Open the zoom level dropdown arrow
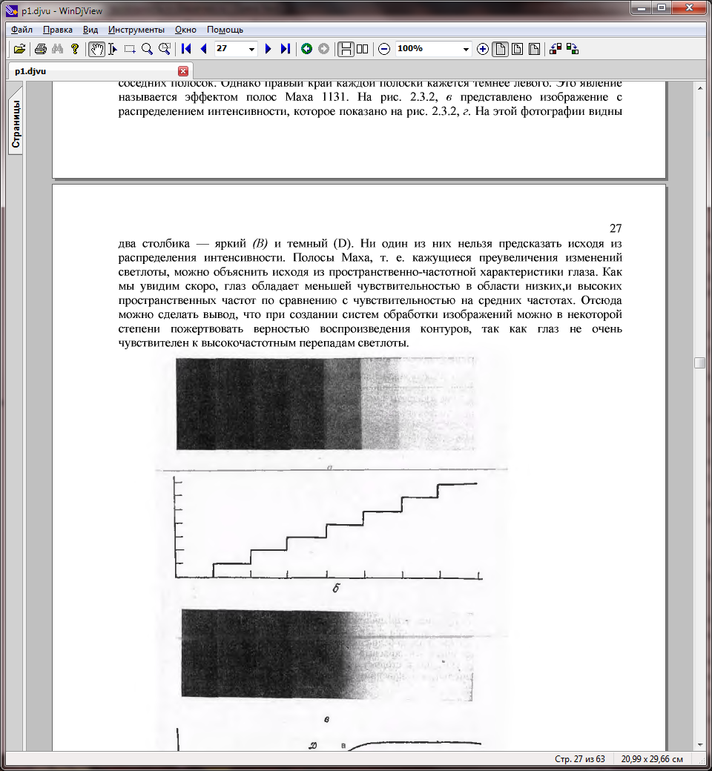The image size is (712, 771). coord(466,49)
